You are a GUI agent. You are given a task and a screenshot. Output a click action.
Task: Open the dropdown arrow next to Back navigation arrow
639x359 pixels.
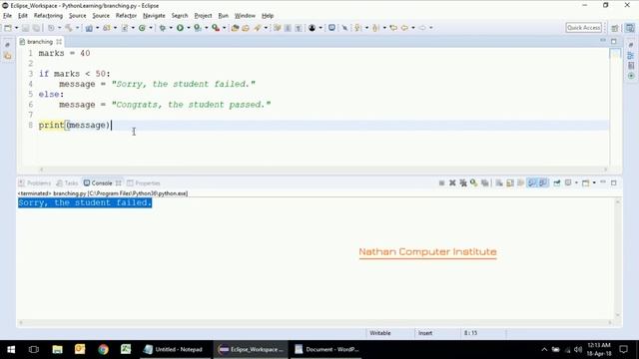[x=412, y=28]
